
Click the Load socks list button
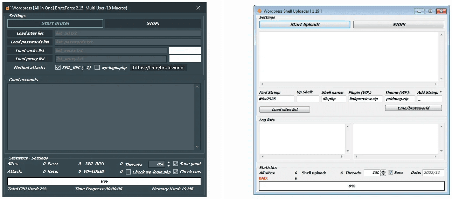pyautogui.click(x=30, y=51)
